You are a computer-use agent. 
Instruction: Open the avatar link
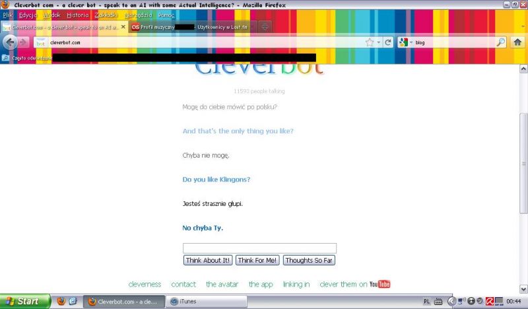coord(222,285)
